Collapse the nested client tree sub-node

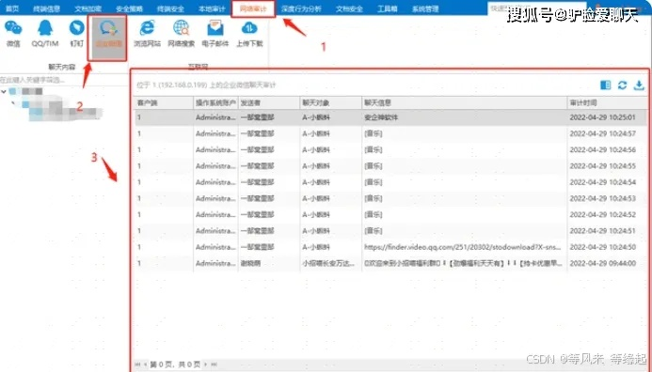click(13, 102)
